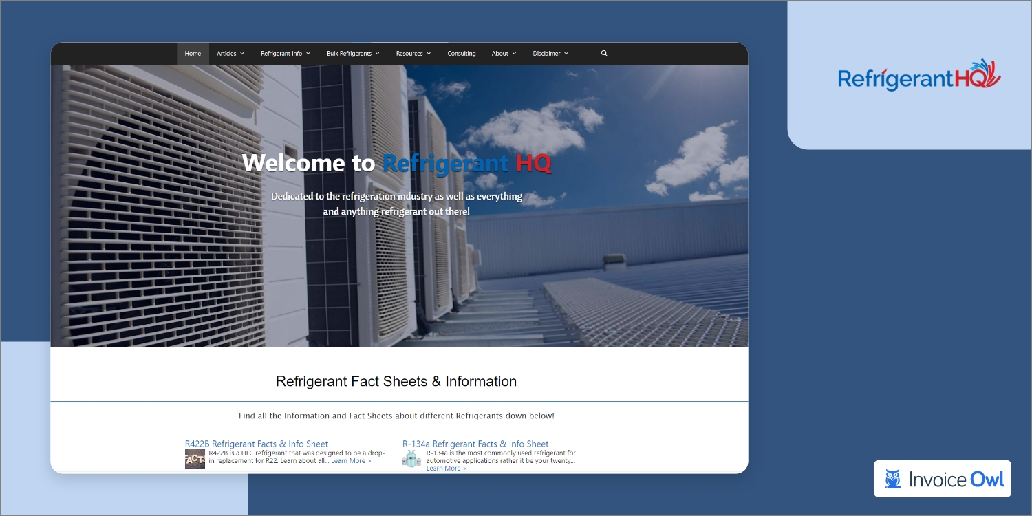Open the FACTS thumbnail beside R422B

[195, 459]
